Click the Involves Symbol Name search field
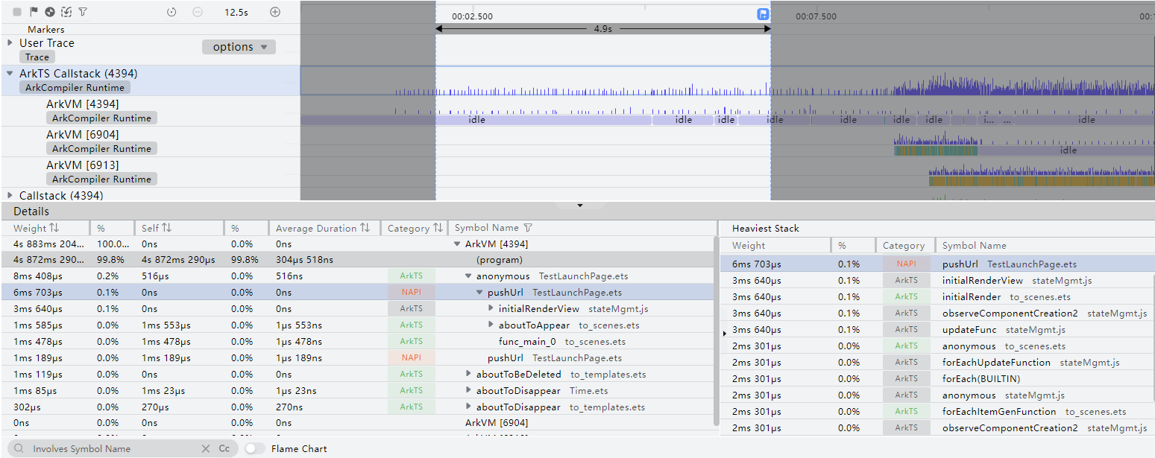 point(112,449)
